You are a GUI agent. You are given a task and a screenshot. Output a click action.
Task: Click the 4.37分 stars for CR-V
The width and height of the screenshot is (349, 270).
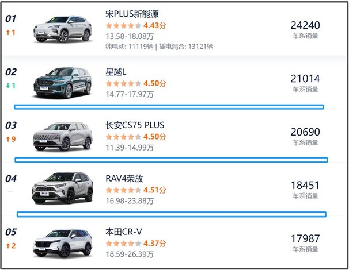click(x=136, y=244)
